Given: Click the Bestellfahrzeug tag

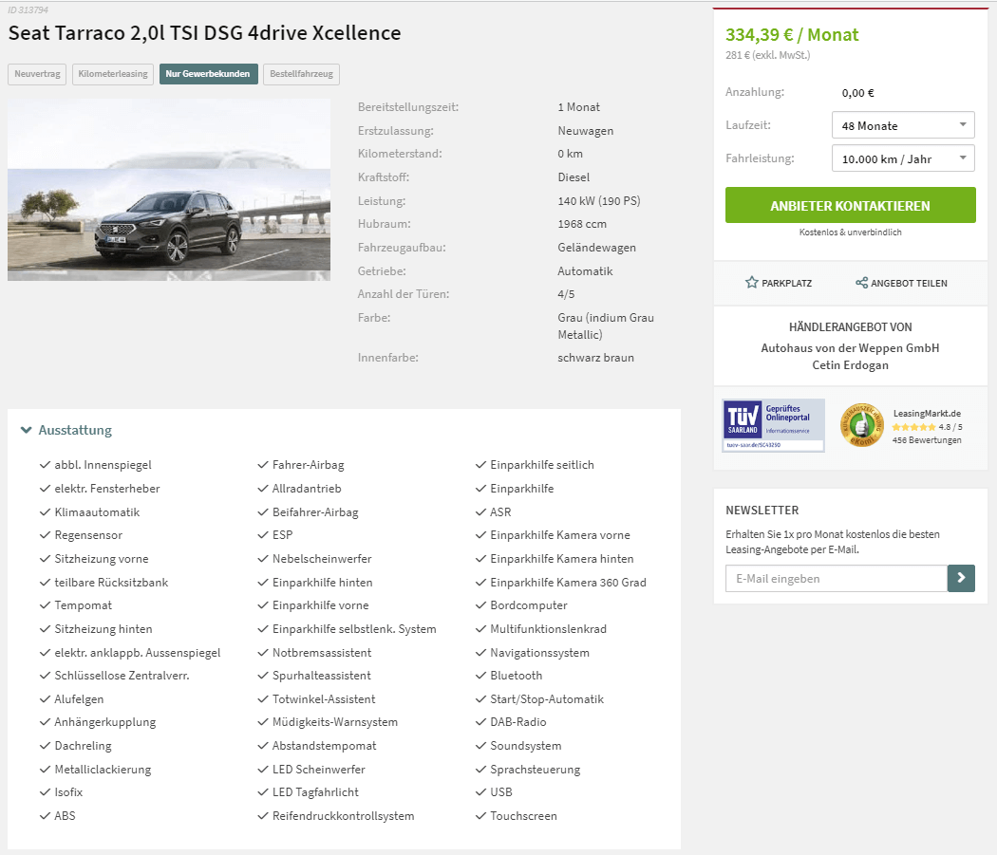Looking at the screenshot, I should [301, 74].
